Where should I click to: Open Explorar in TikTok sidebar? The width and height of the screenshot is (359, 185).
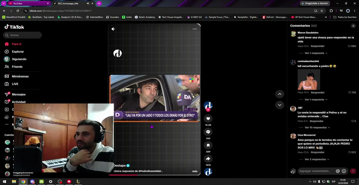tap(18, 52)
